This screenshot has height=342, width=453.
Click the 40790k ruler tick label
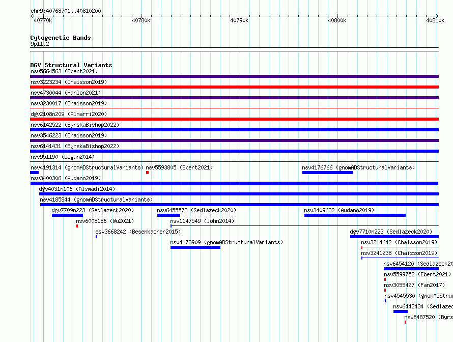(239, 20)
